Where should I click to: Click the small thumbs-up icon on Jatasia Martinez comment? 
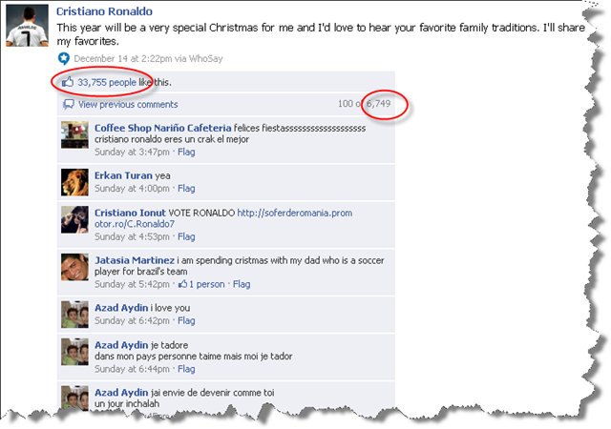[x=182, y=284]
